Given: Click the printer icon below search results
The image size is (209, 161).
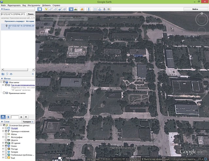Looking at the screenshot, I should pos(11,74).
